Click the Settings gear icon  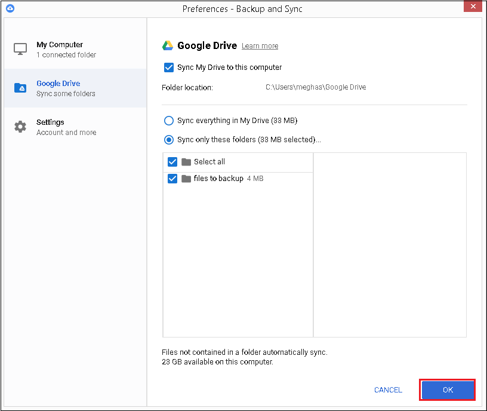click(x=20, y=127)
